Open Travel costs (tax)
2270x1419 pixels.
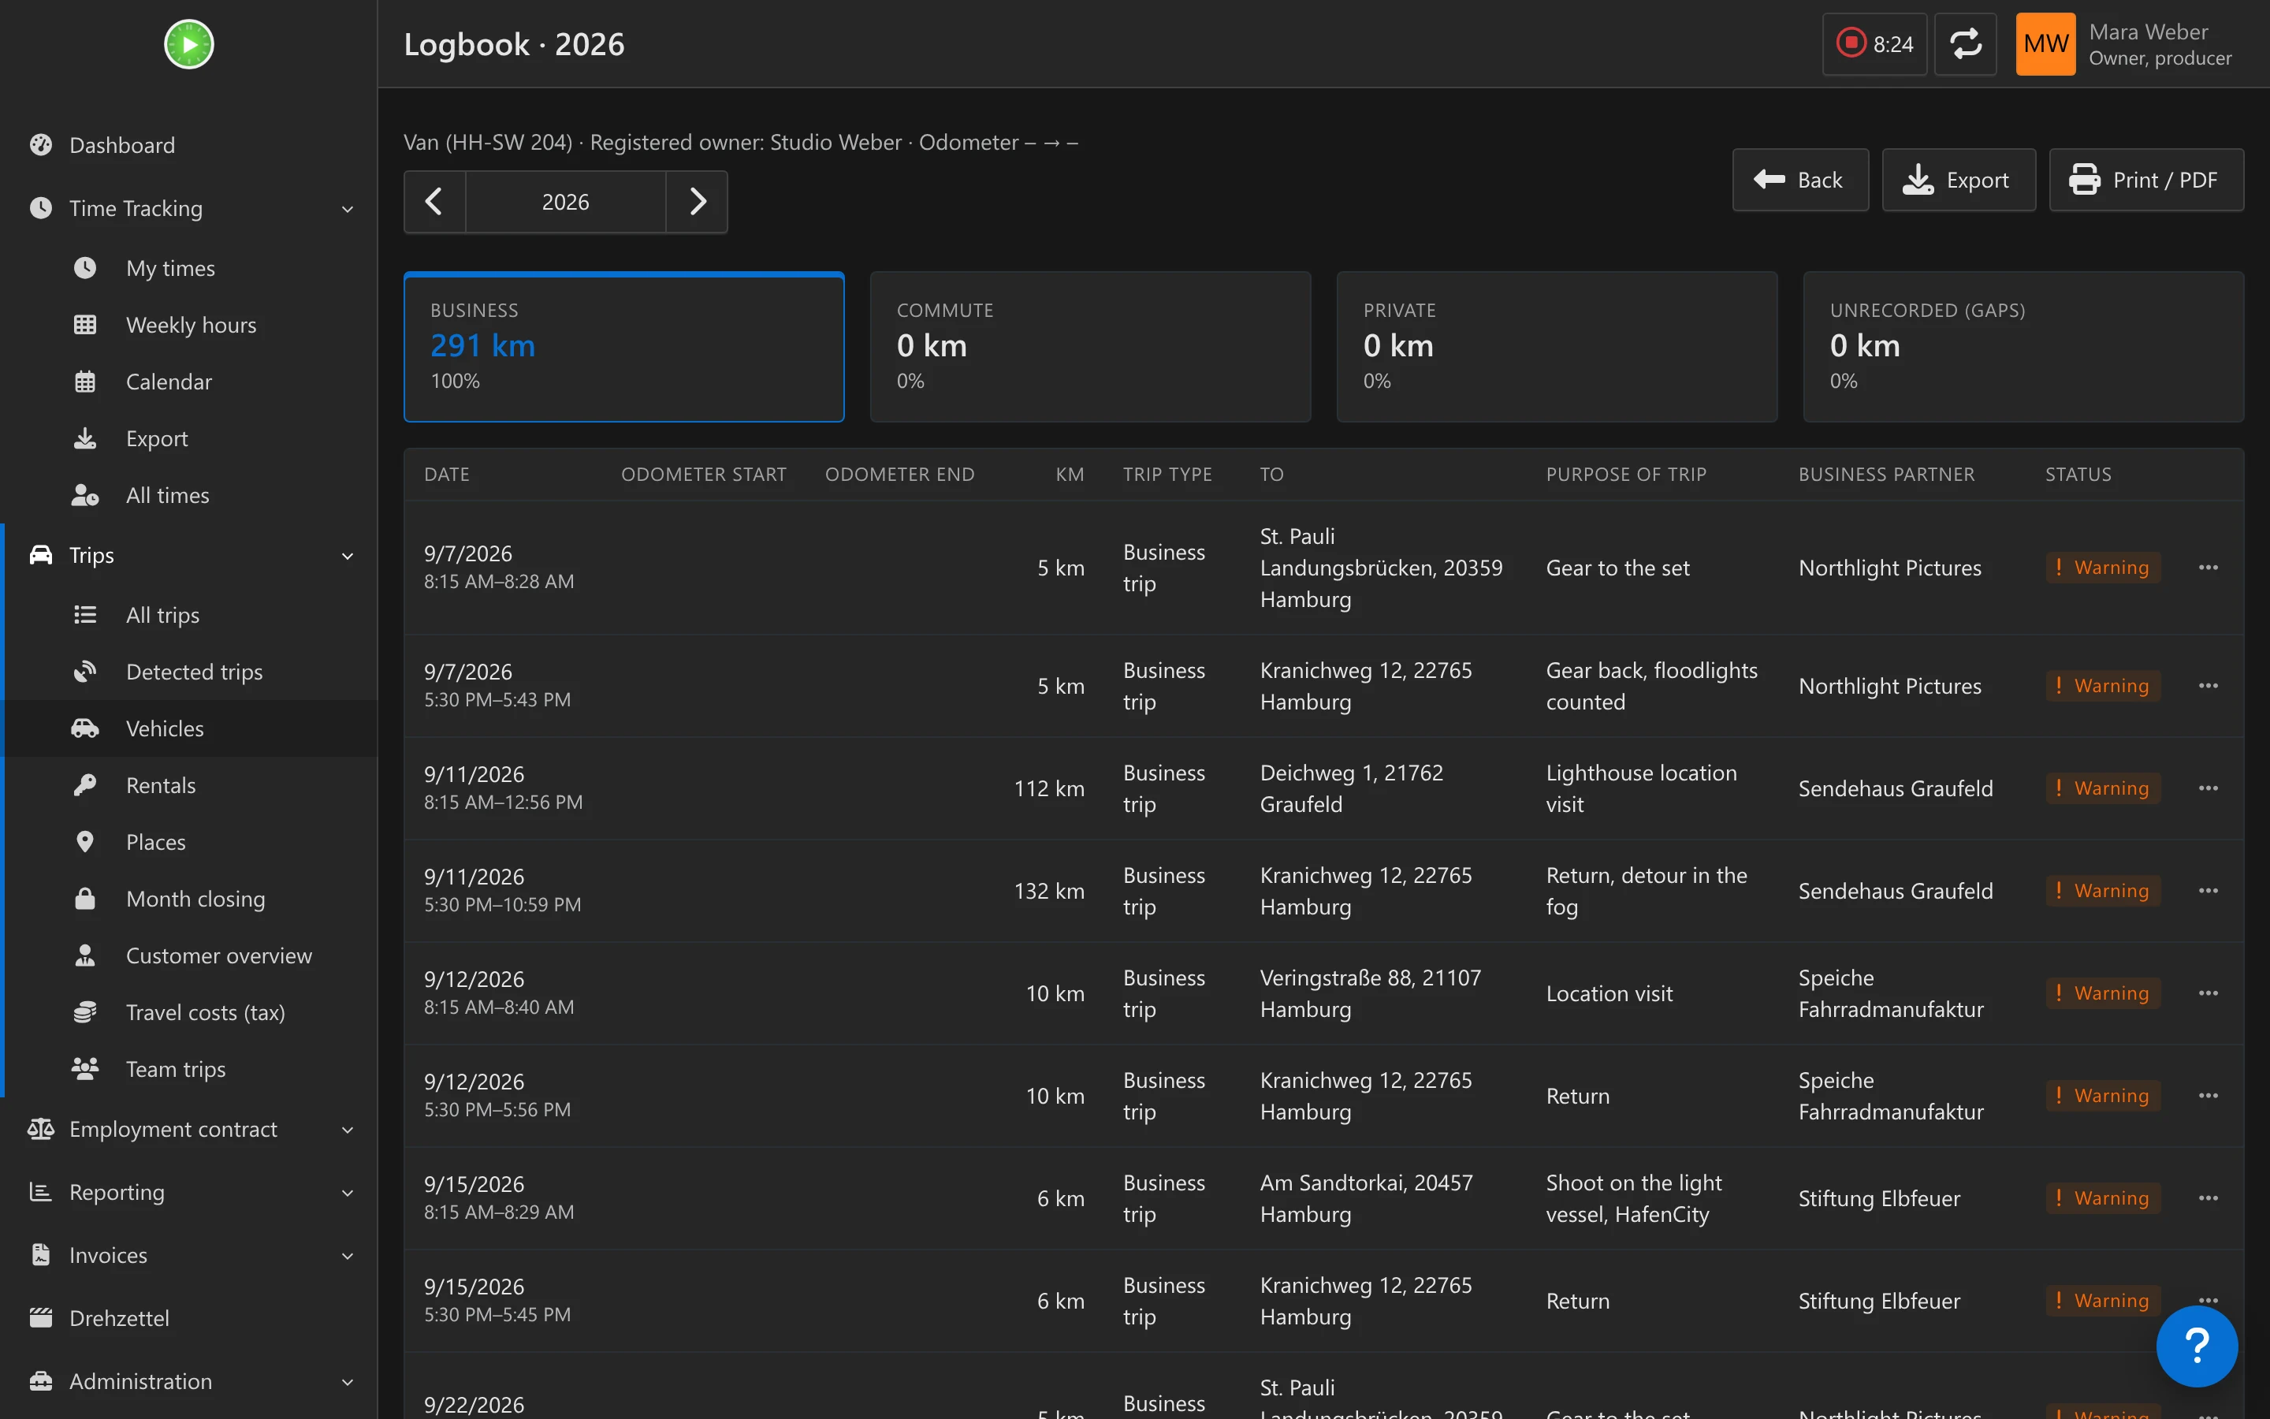tap(188, 1013)
